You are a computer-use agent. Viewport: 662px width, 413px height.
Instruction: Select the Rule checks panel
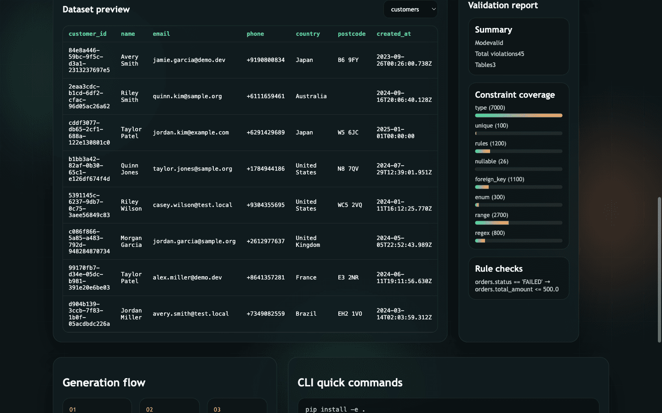pyautogui.click(x=519, y=278)
